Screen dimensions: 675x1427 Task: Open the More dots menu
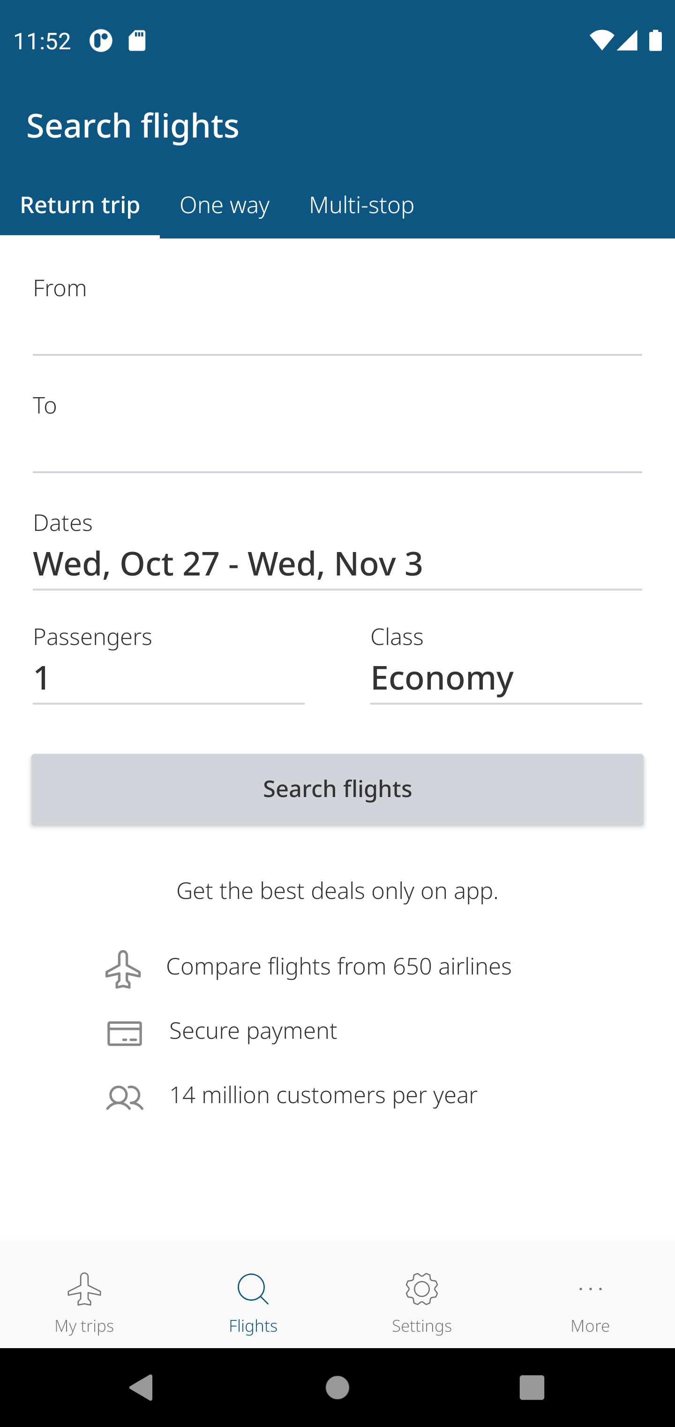click(590, 1289)
